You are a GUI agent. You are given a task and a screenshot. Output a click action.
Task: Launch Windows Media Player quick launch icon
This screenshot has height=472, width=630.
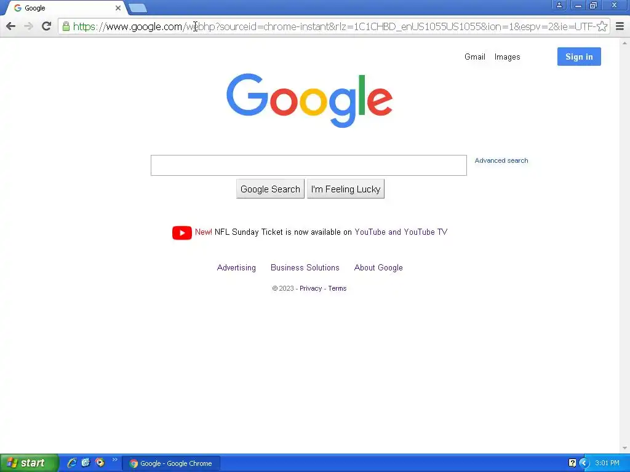tap(100, 463)
